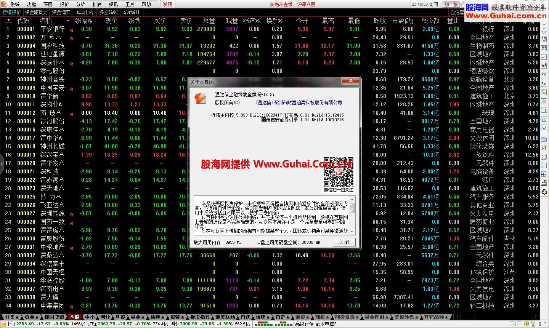Open the 帮助 menu
The image size is (549, 328).
[146, 4]
